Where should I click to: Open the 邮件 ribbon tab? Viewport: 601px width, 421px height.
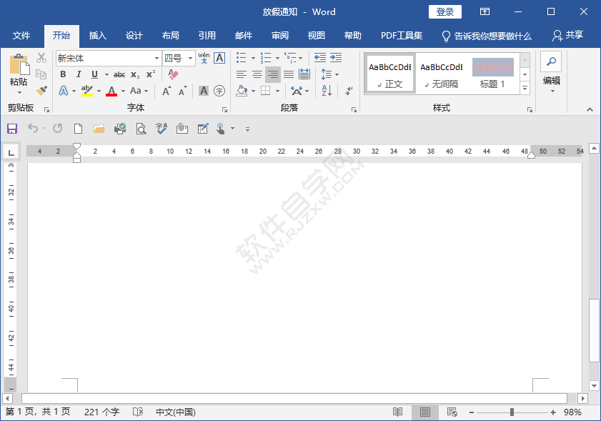pos(243,35)
